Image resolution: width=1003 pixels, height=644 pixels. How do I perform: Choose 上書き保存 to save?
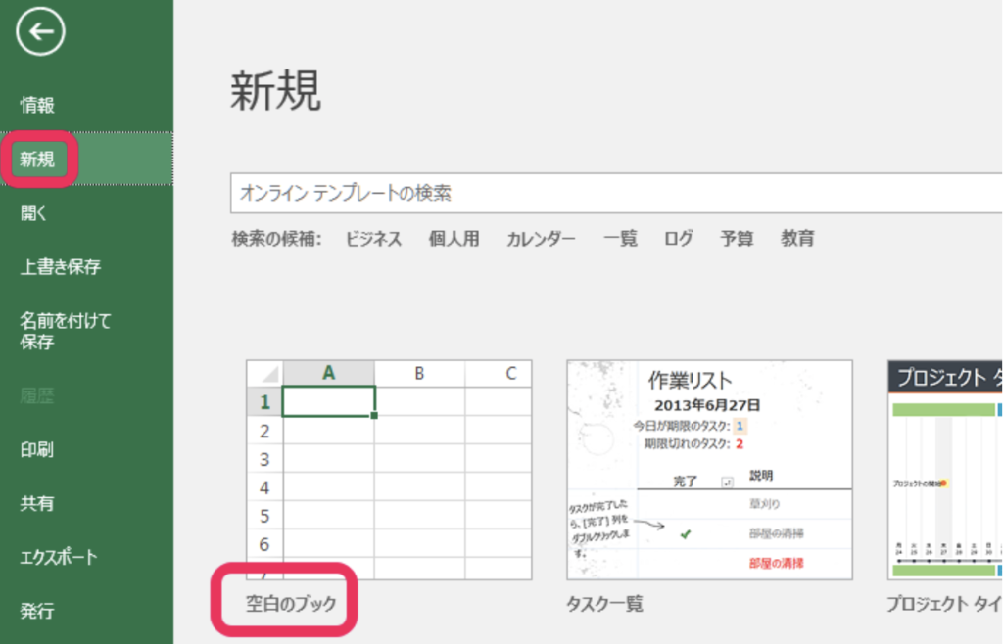click(61, 266)
